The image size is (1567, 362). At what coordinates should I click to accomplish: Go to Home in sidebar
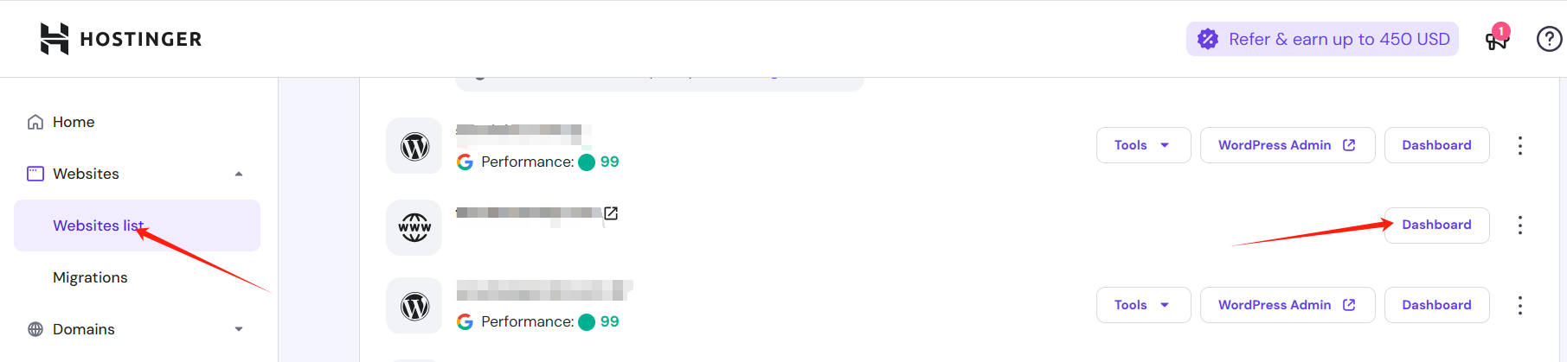tap(74, 122)
